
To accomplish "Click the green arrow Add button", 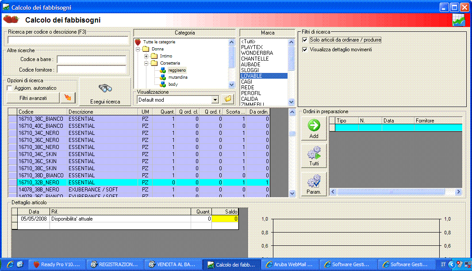I will pyautogui.click(x=314, y=129).
